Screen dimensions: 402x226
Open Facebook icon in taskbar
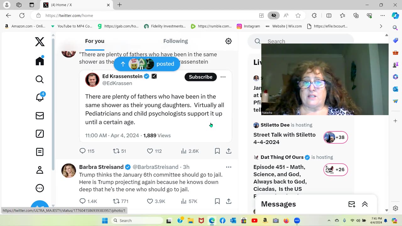point(222,221)
